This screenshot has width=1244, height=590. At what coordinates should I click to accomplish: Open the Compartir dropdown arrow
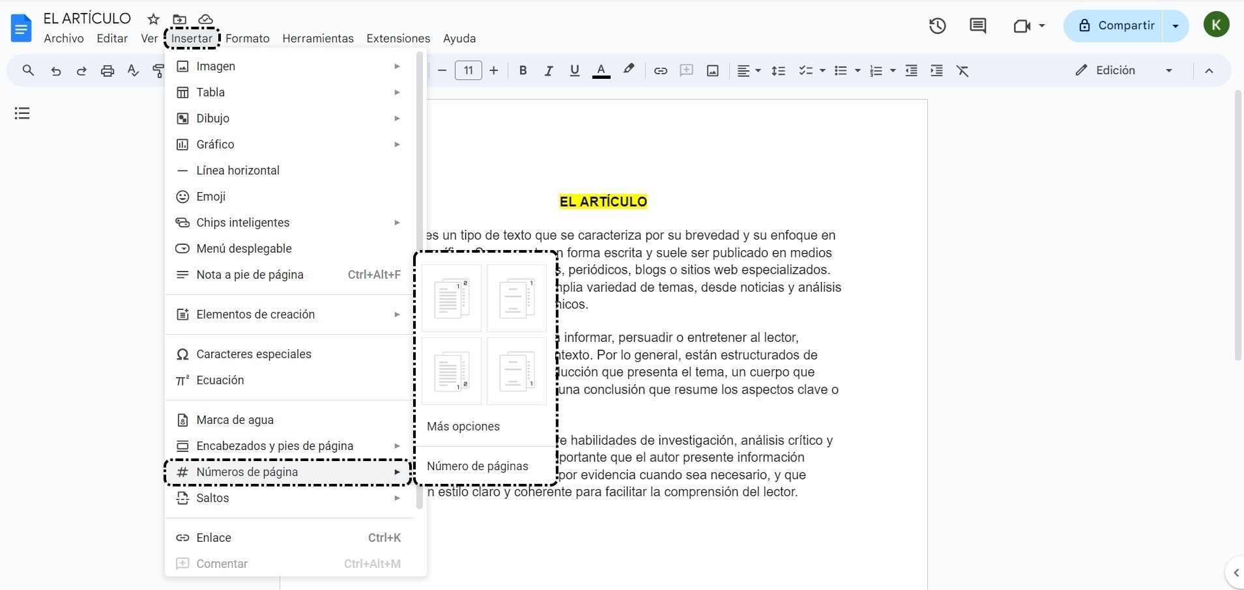coord(1176,26)
